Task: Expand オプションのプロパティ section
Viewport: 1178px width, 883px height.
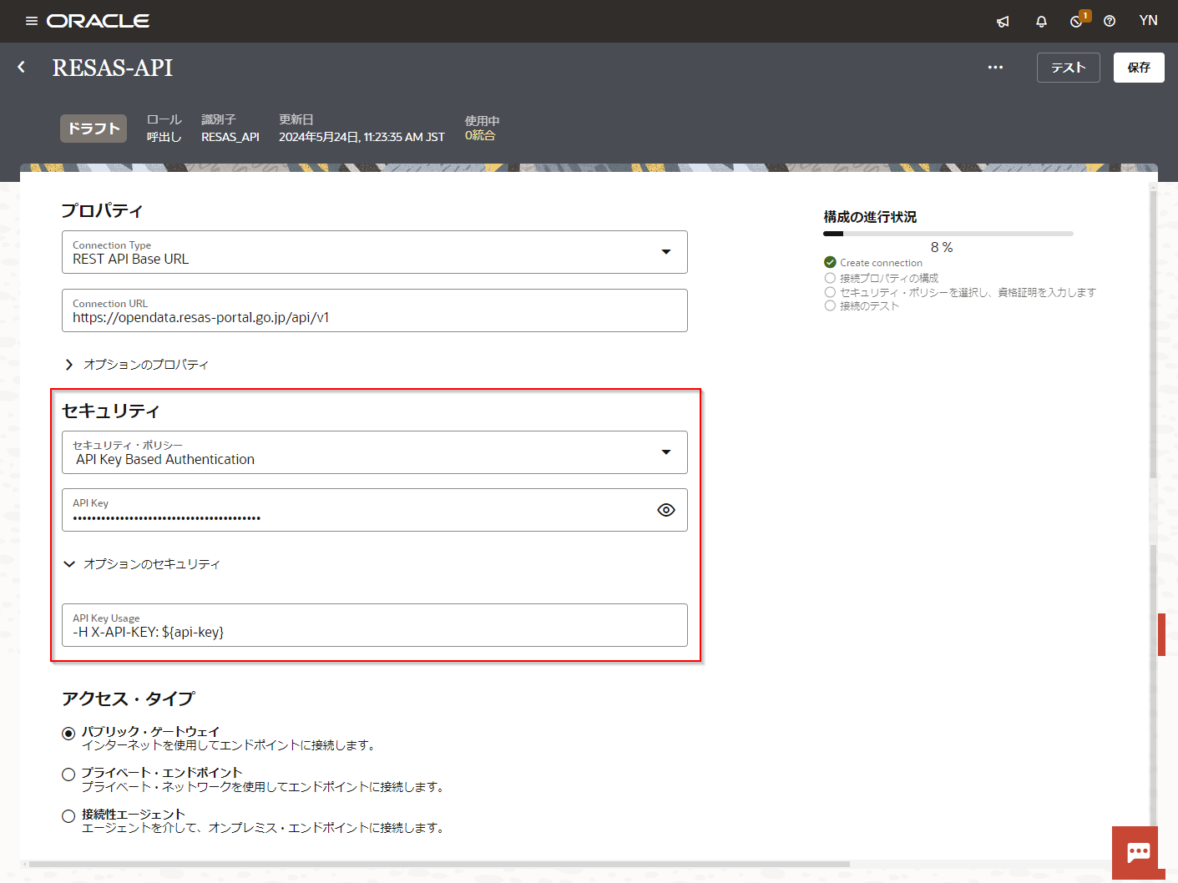Action: click(69, 365)
